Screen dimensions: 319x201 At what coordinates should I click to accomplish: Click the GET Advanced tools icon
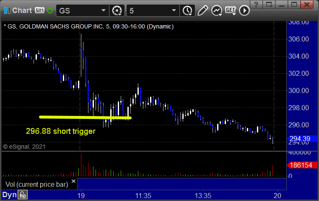click(x=231, y=10)
